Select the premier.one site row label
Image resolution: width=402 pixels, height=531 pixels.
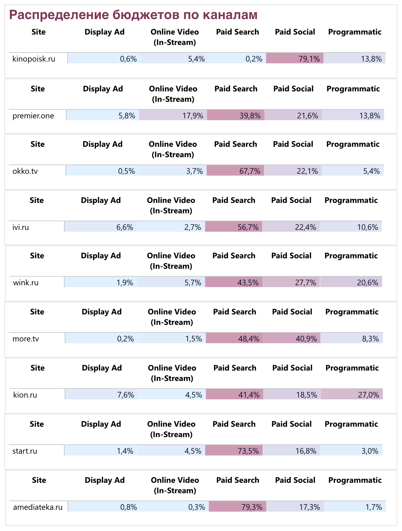pos(33,115)
